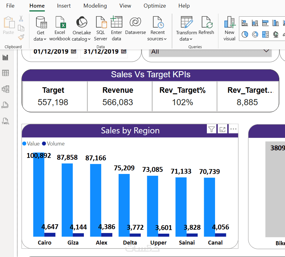Insert a stacked bar chart visual

[x=245, y=23]
